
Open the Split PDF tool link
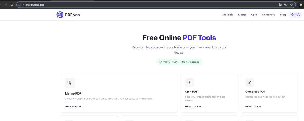(x=193, y=106)
